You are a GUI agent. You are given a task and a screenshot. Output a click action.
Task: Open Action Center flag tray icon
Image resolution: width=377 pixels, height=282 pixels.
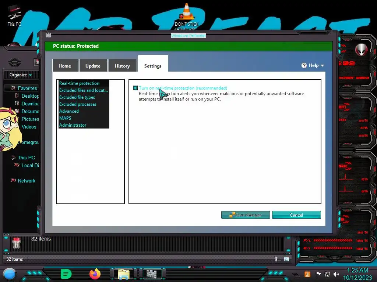(x=318, y=274)
